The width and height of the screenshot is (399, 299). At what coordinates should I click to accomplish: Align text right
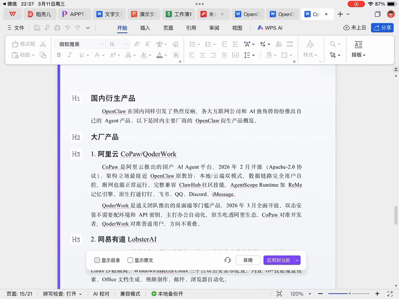point(213,55)
